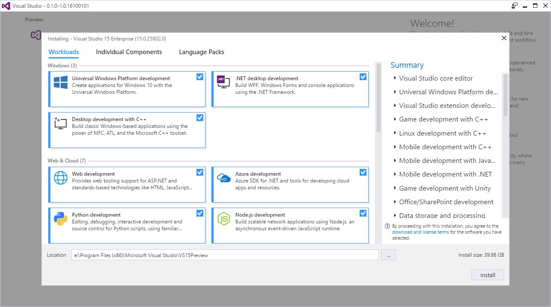This screenshot has height=307, width=551.
Task: Open the Language Packs tab
Action: click(x=201, y=52)
